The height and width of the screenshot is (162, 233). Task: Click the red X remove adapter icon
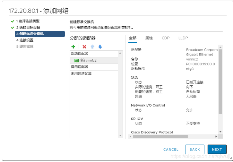84,47
